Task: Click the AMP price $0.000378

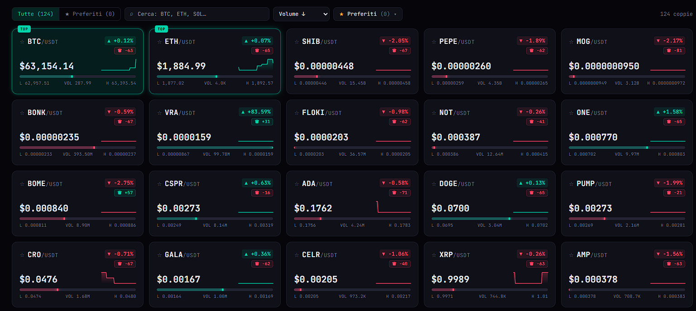Action: pos(593,279)
